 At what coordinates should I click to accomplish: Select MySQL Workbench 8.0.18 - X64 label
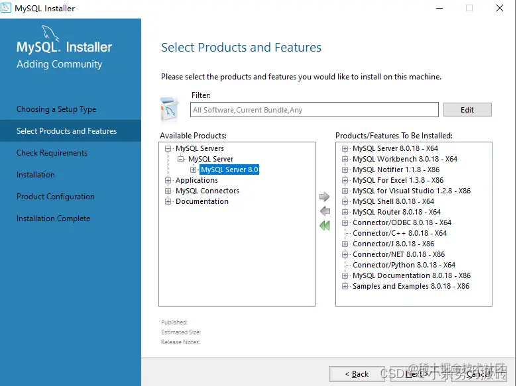point(405,159)
